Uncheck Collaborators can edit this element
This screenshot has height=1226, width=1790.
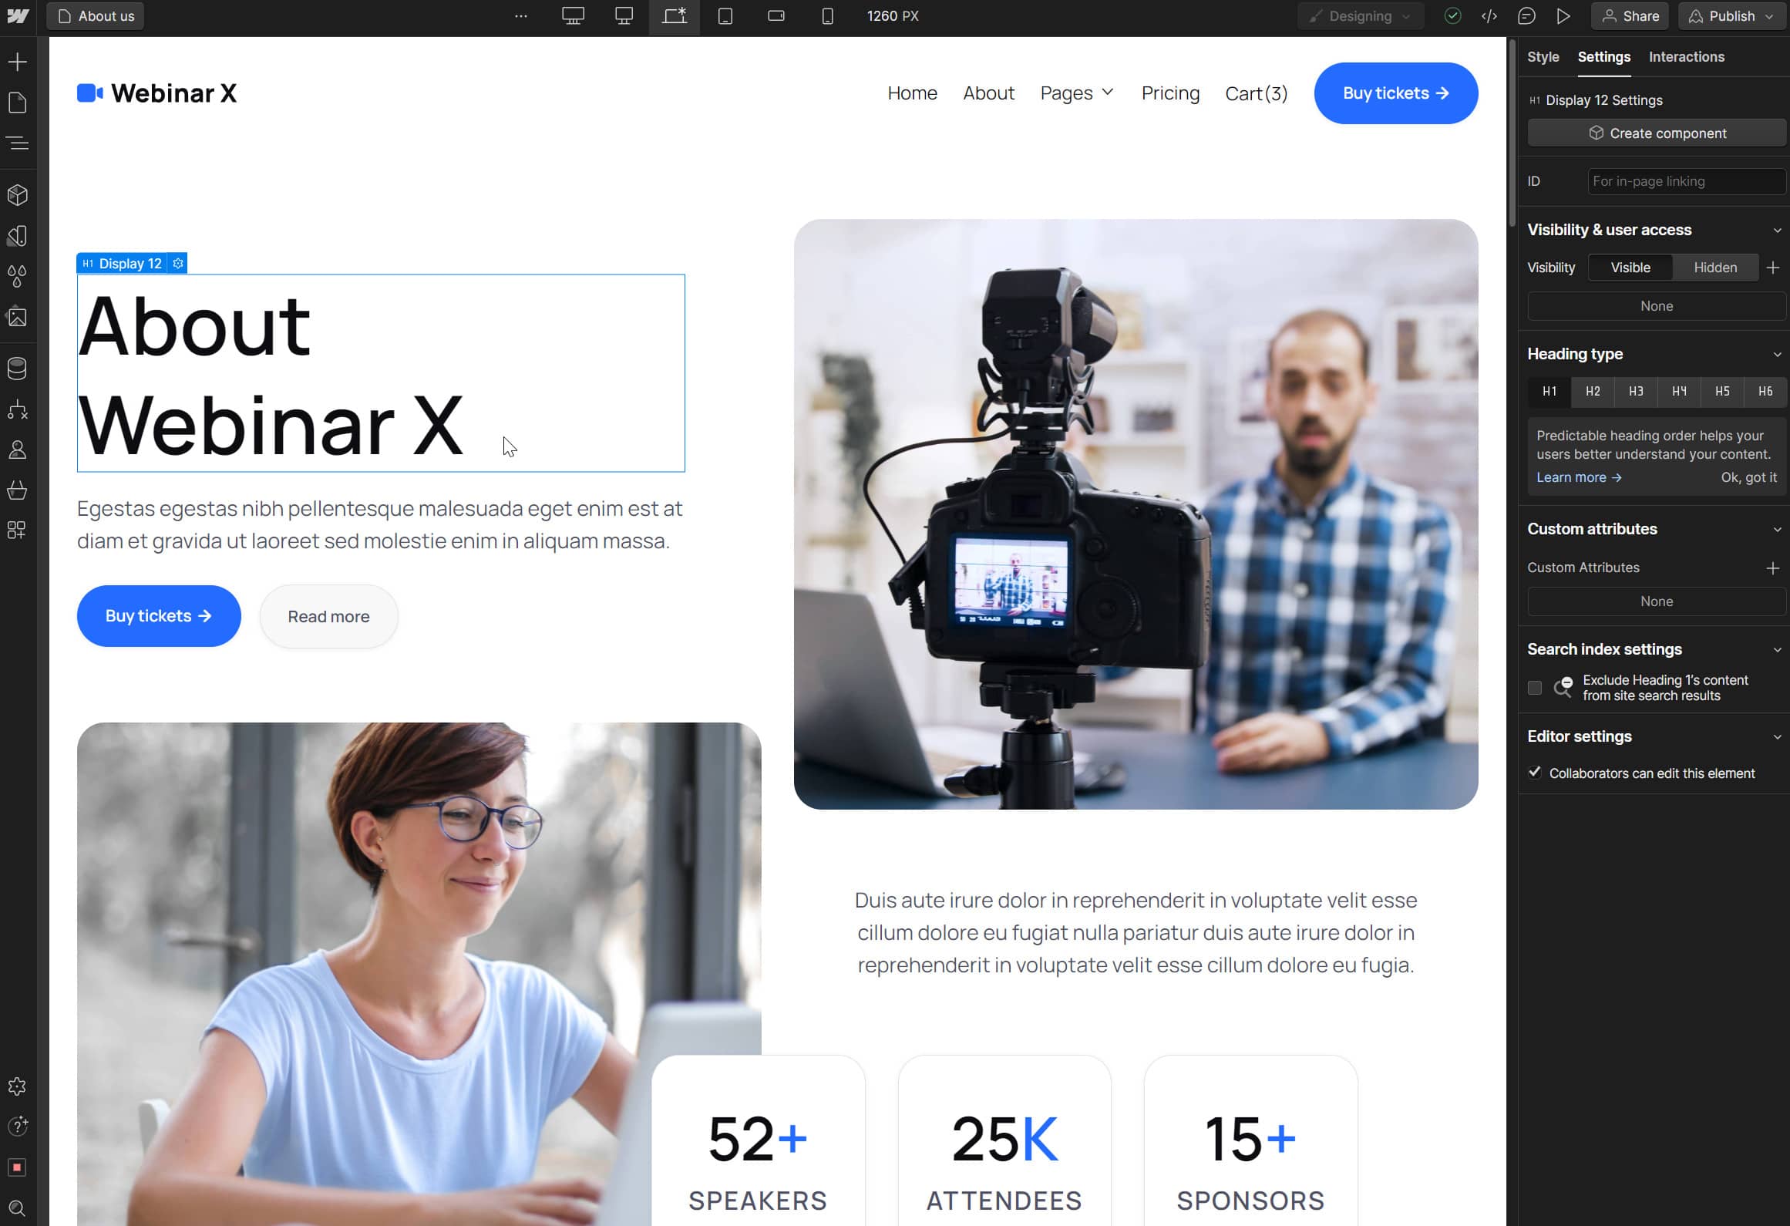tap(1535, 773)
